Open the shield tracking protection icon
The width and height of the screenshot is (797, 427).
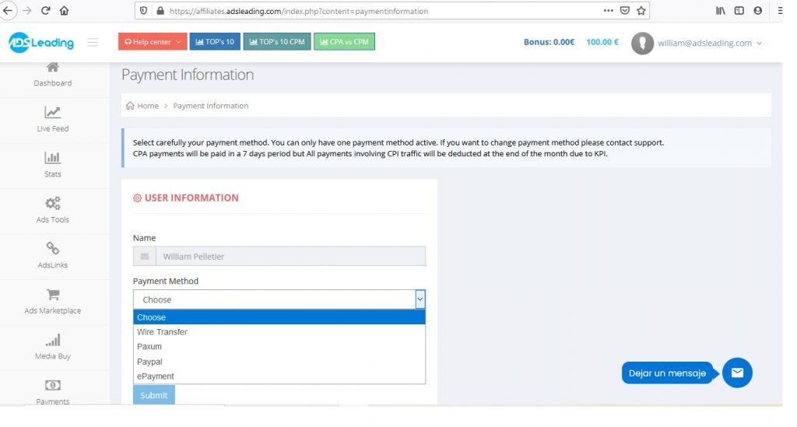pyautogui.click(x=144, y=11)
